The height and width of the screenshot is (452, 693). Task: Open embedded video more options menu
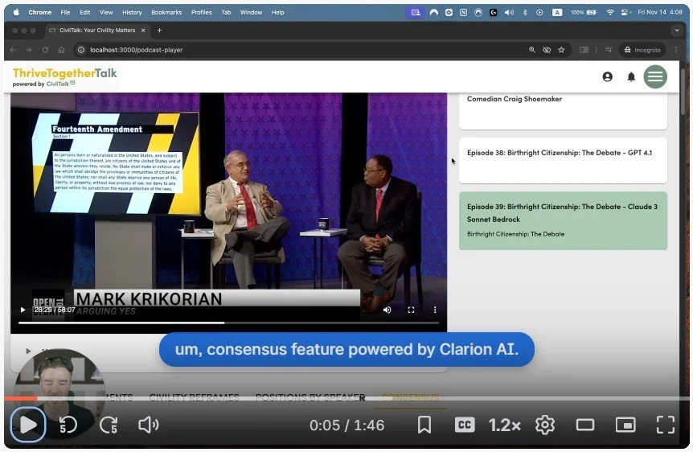click(x=435, y=310)
